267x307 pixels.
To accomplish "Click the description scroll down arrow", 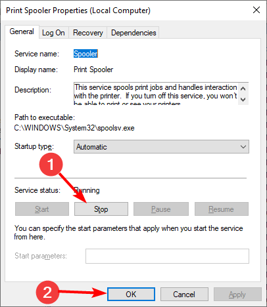I will click(243, 100).
